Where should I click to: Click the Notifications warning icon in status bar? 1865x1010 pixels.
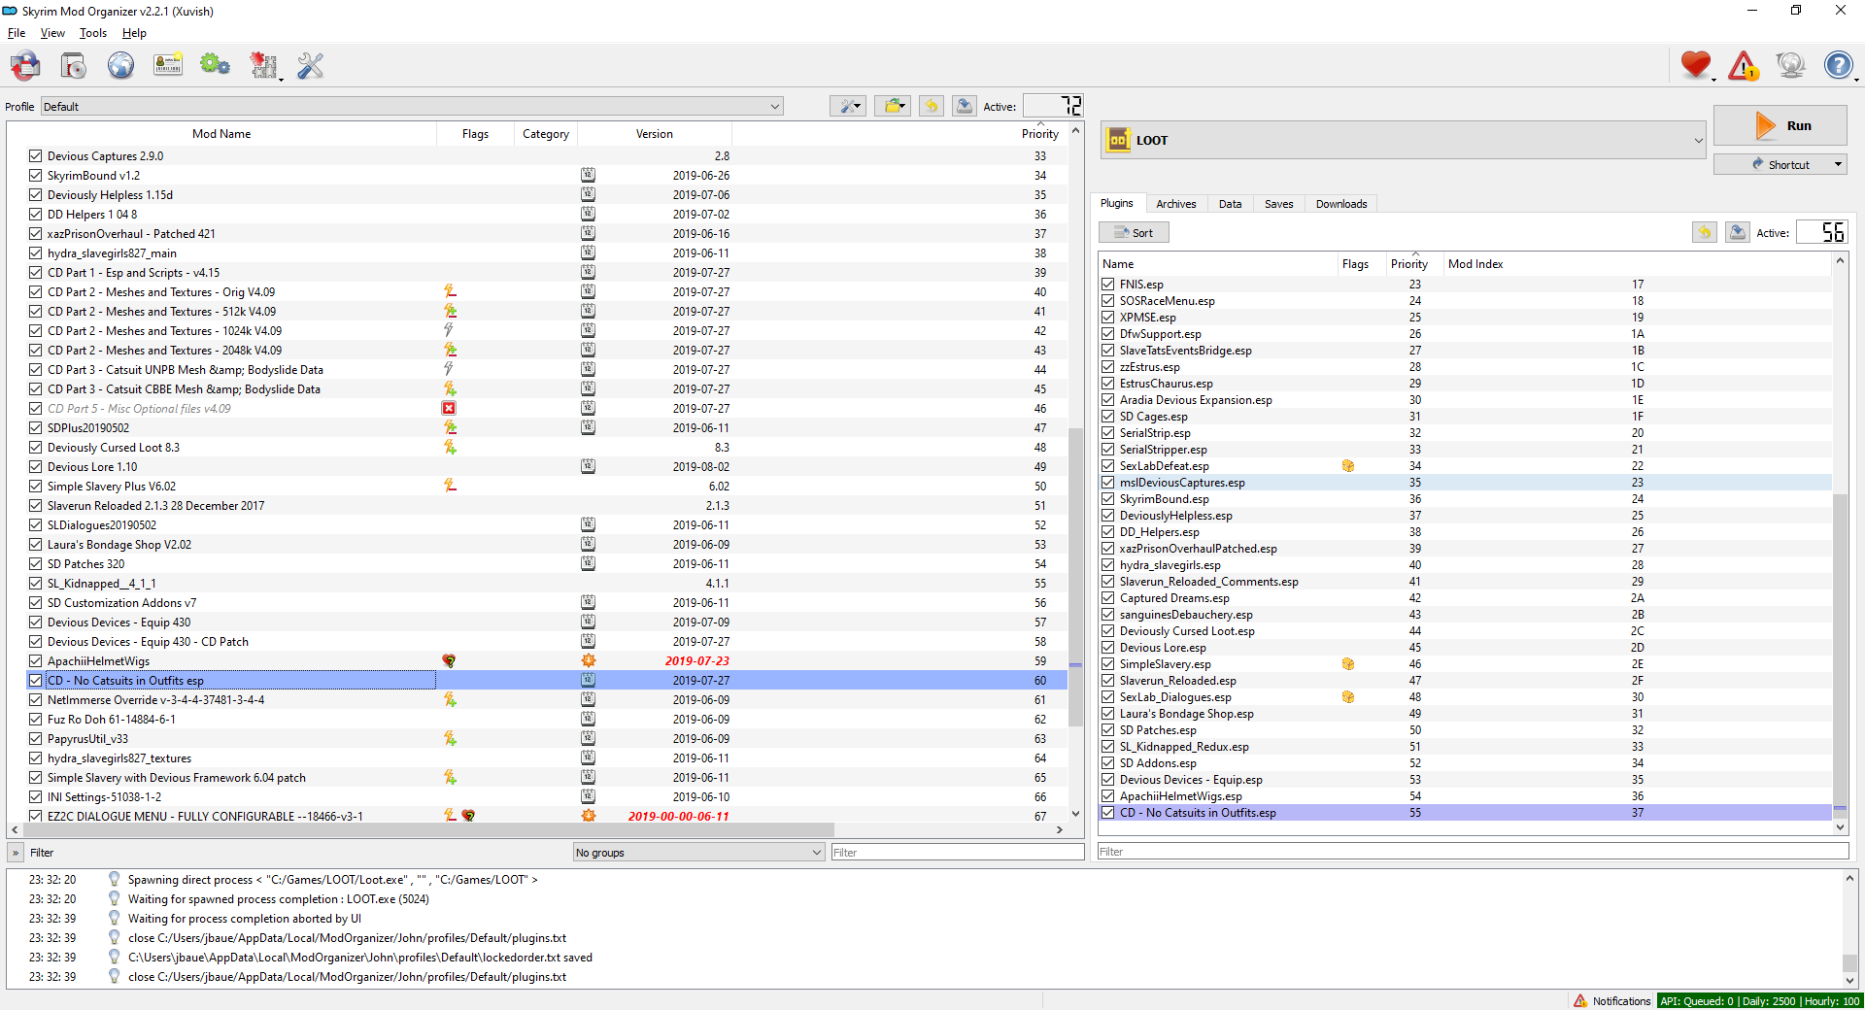(1580, 1000)
